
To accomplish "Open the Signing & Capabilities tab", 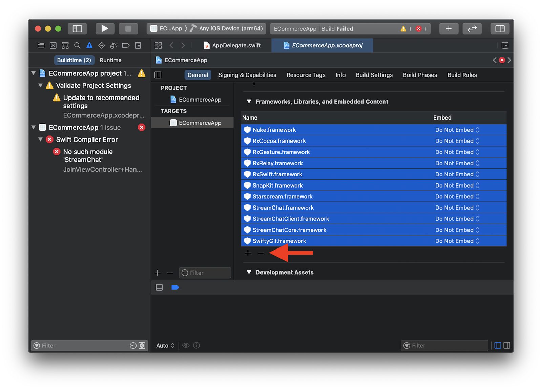I will coord(247,75).
